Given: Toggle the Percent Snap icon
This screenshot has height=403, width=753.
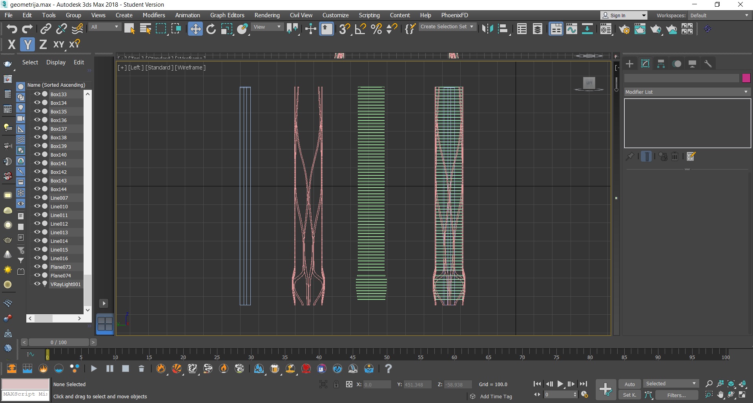Looking at the screenshot, I should (376, 29).
